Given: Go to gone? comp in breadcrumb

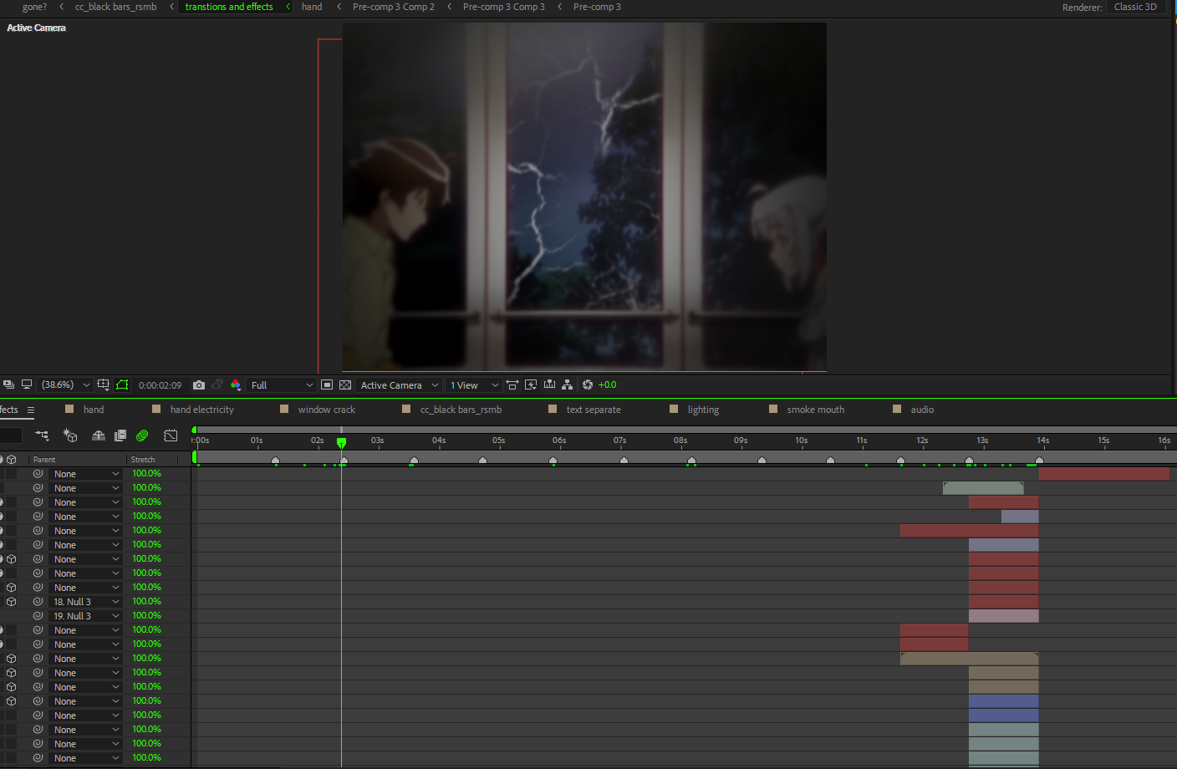Looking at the screenshot, I should 34,7.
